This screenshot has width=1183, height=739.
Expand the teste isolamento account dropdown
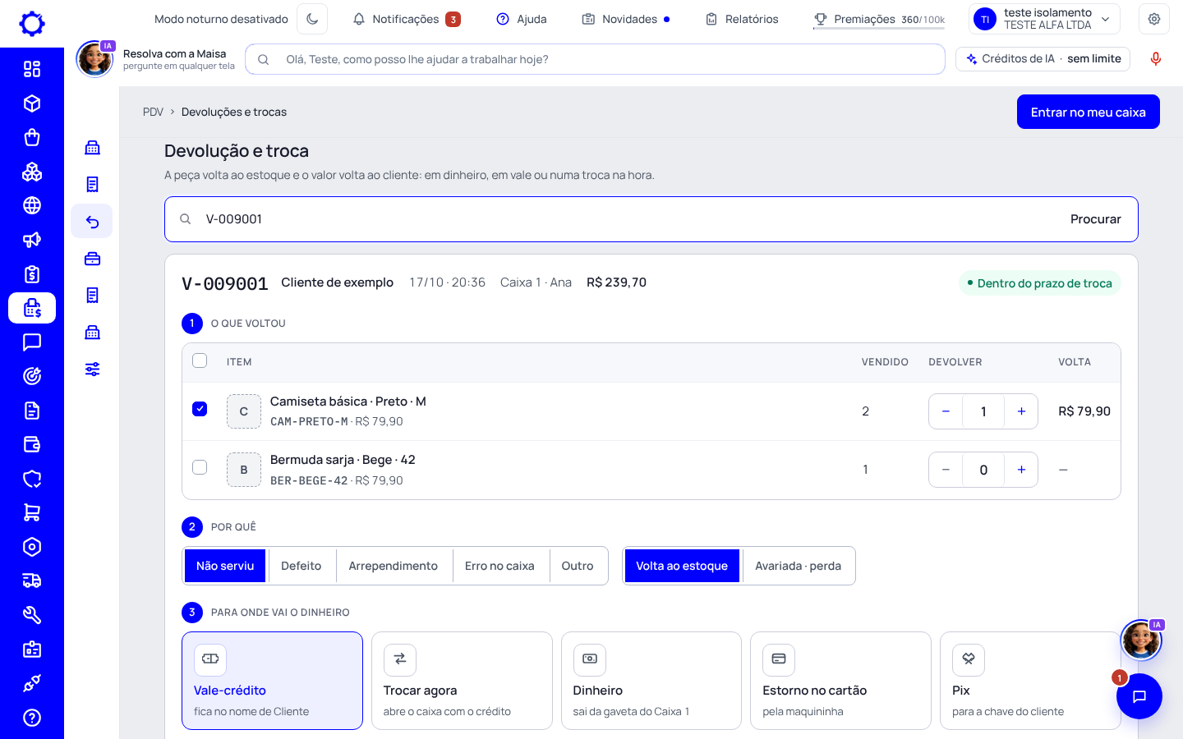(x=1045, y=19)
